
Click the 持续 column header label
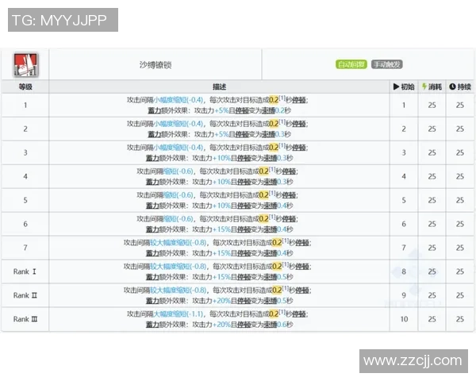coord(464,87)
